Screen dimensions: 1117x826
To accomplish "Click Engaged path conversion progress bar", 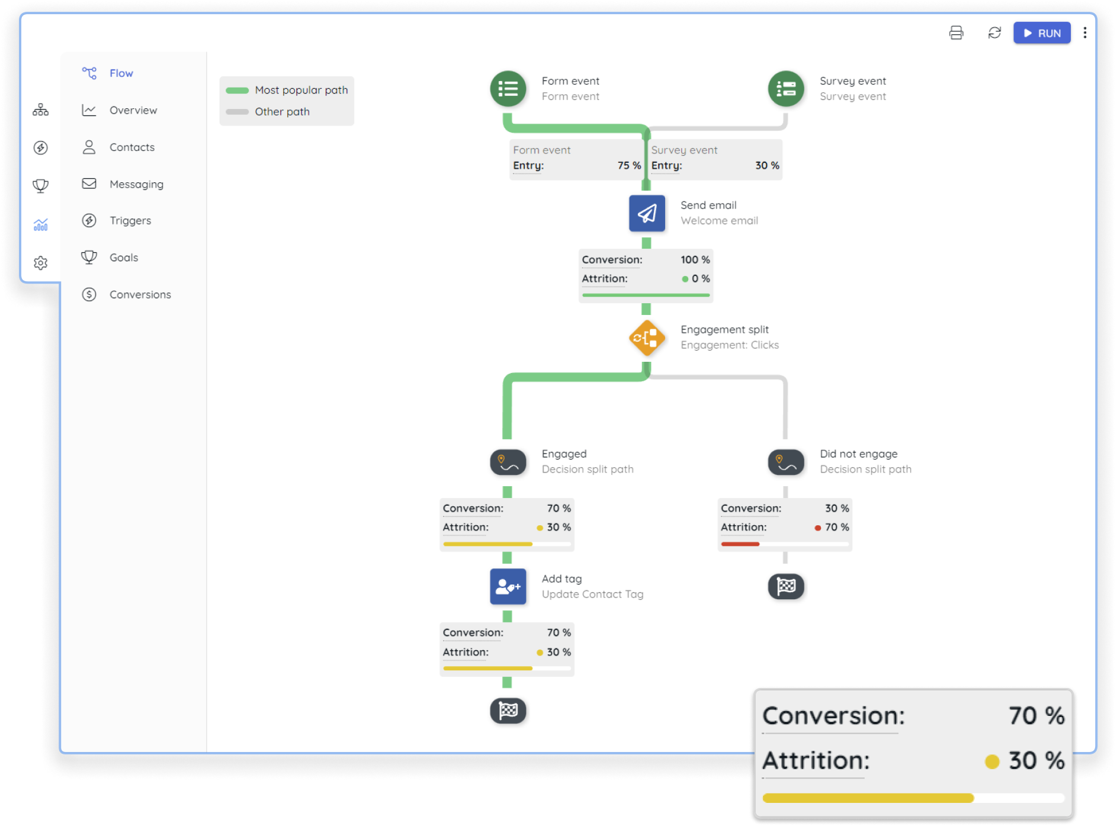I will coord(507,544).
